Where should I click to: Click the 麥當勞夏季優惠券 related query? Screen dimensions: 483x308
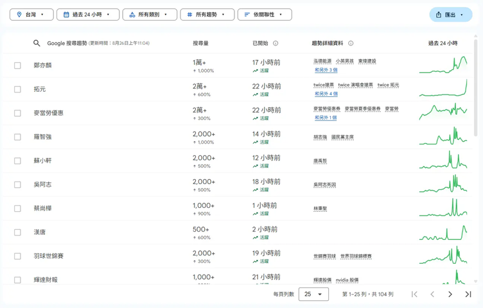pyautogui.click(x=362, y=109)
